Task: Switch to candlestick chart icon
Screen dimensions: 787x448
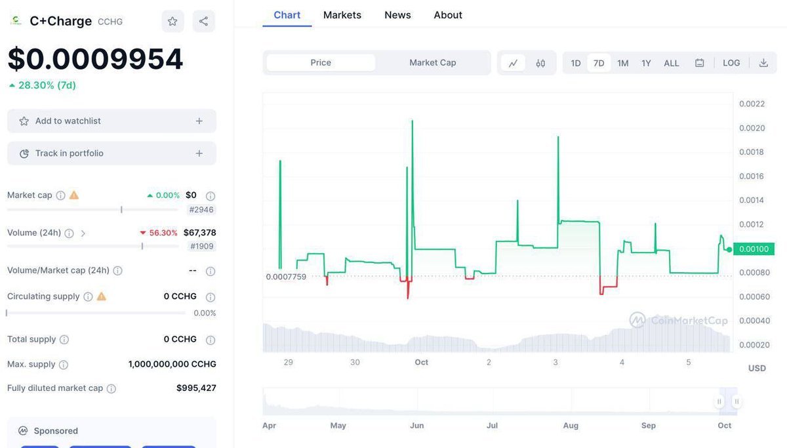Action: pyautogui.click(x=540, y=63)
